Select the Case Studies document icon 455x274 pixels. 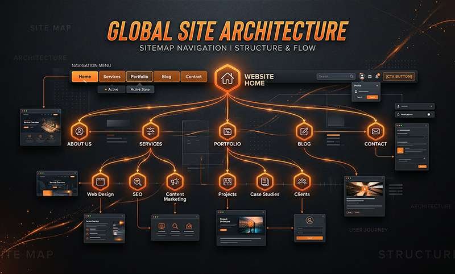click(264, 182)
